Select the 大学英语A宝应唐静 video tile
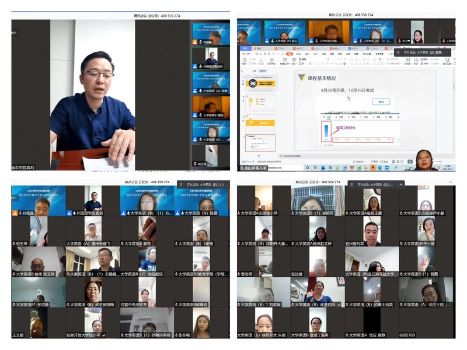Viewport: 467px width, 350px height. point(372,323)
